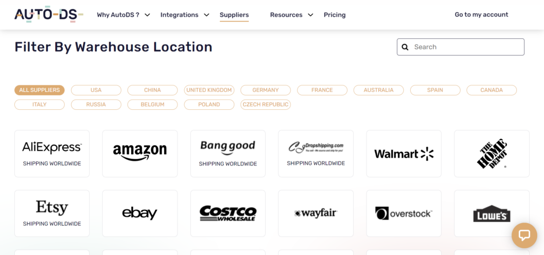This screenshot has width=544, height=255.
Task: Select the Costco Wholesale supplier logo
Action: point(228,214)
